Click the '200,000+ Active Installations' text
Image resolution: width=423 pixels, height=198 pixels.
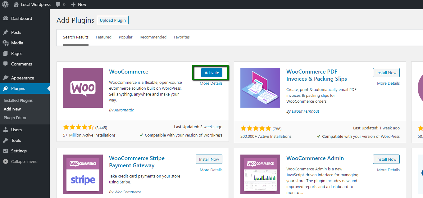266,136
